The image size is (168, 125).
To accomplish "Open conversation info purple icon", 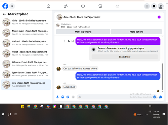I will (x=159, y=17).
